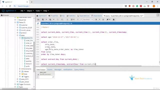The image size is (160, 90).
Task: Open the File menu in pgAdmin
Action: [23, 11]
